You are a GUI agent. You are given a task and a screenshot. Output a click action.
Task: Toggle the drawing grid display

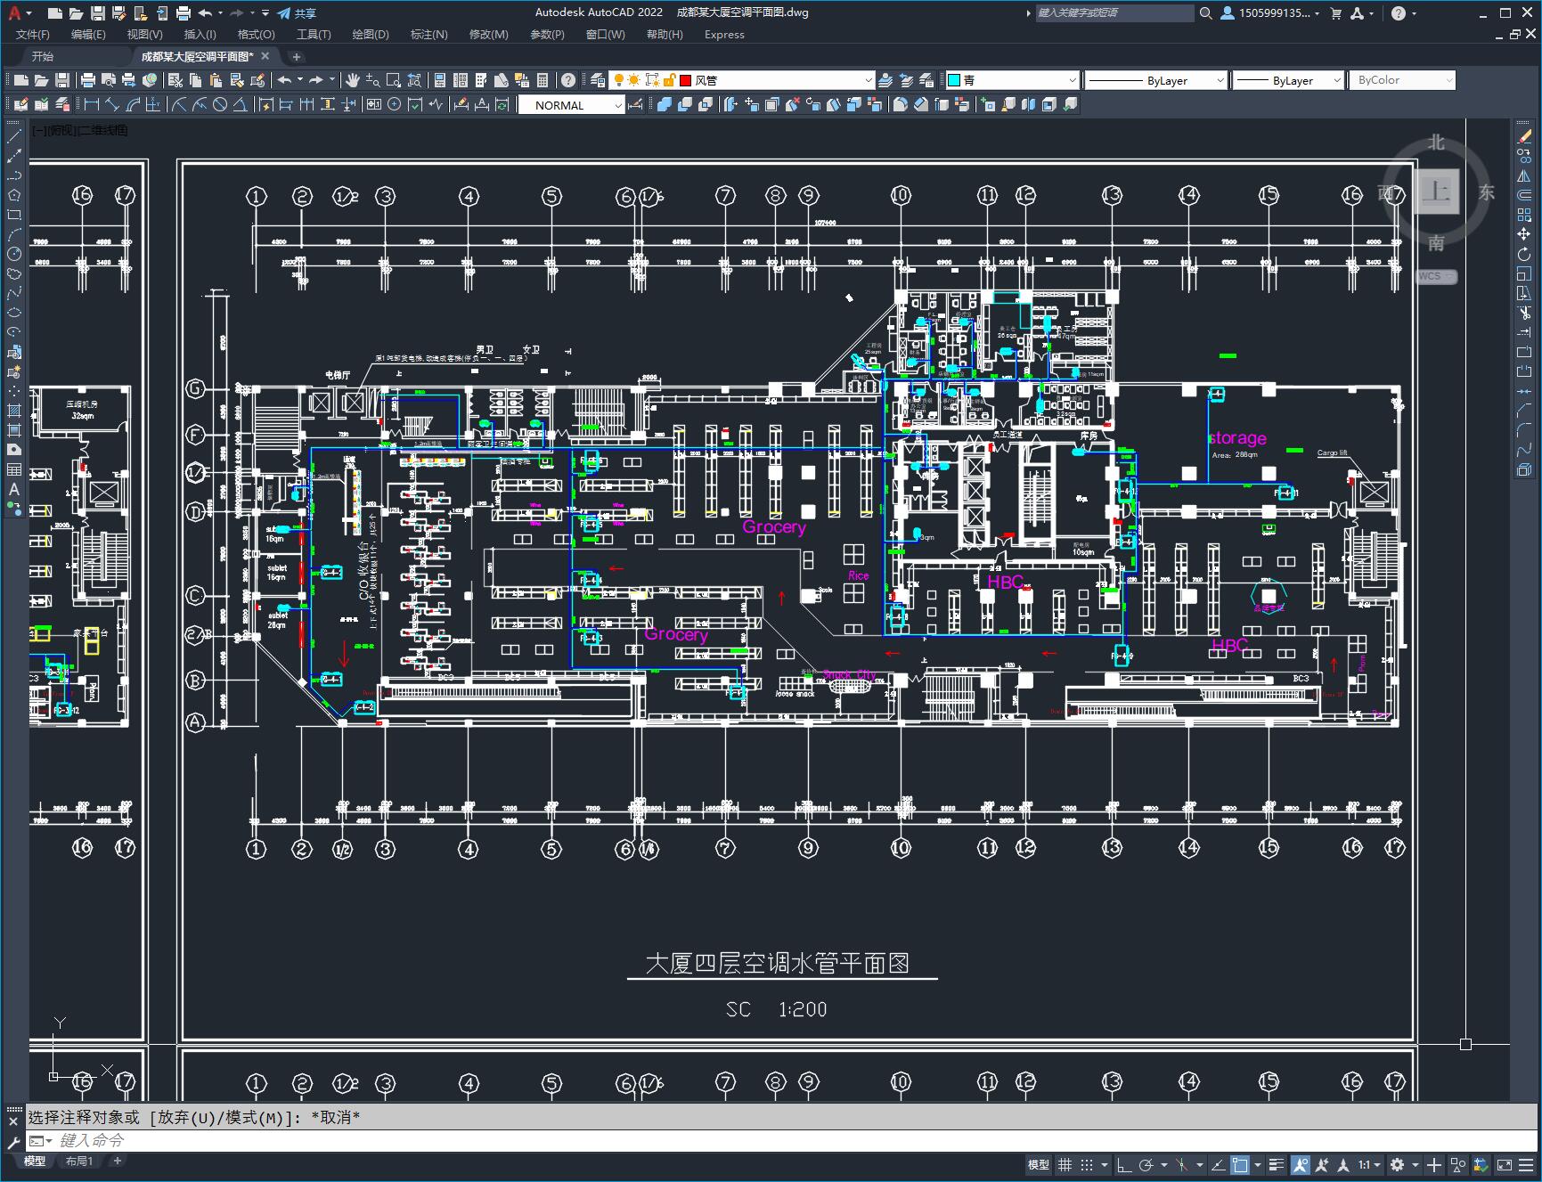click(x=1065, y=1165)
